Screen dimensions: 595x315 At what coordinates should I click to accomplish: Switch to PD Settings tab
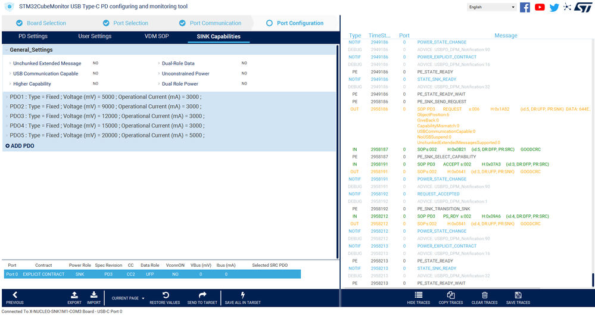pos(33,36)
